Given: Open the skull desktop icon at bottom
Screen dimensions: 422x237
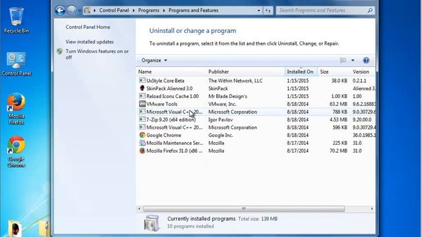Looking at the screenshot, I should pos(15,228).
